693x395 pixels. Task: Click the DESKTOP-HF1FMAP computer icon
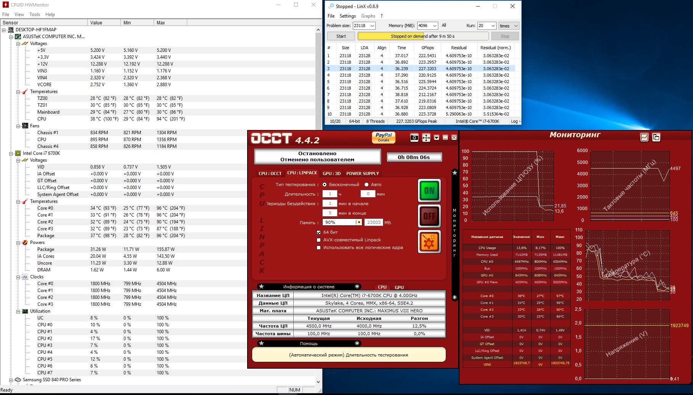click(x=11, y=30)
